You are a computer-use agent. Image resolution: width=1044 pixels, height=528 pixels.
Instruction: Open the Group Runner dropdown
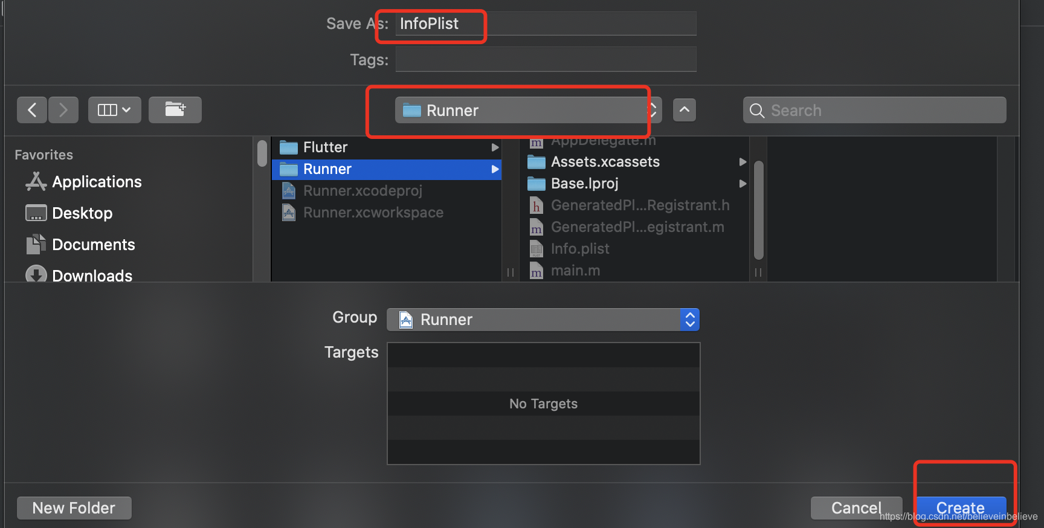tap(543, 320)
